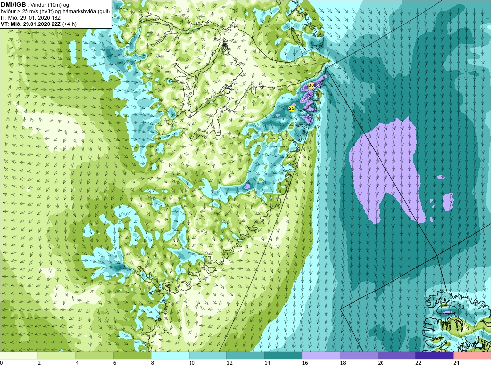491x366 pixels.
Task: Click the 10–12 m/s color swatch
Action: tap(208, 356)
